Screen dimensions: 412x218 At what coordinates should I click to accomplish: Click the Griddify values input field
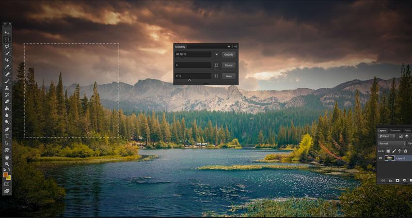(193, 55)
